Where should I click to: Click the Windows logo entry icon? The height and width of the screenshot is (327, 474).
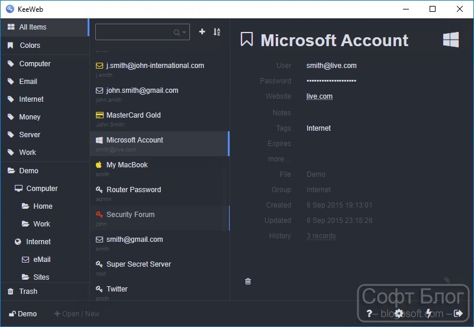pyautogui.click(x=451, y=40)
